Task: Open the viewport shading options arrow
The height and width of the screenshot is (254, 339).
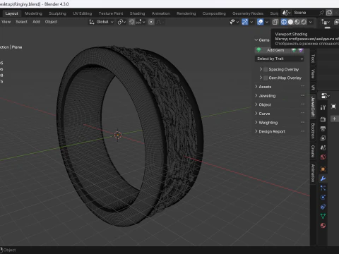Action: pyautogui.click(x=311, y=22)
